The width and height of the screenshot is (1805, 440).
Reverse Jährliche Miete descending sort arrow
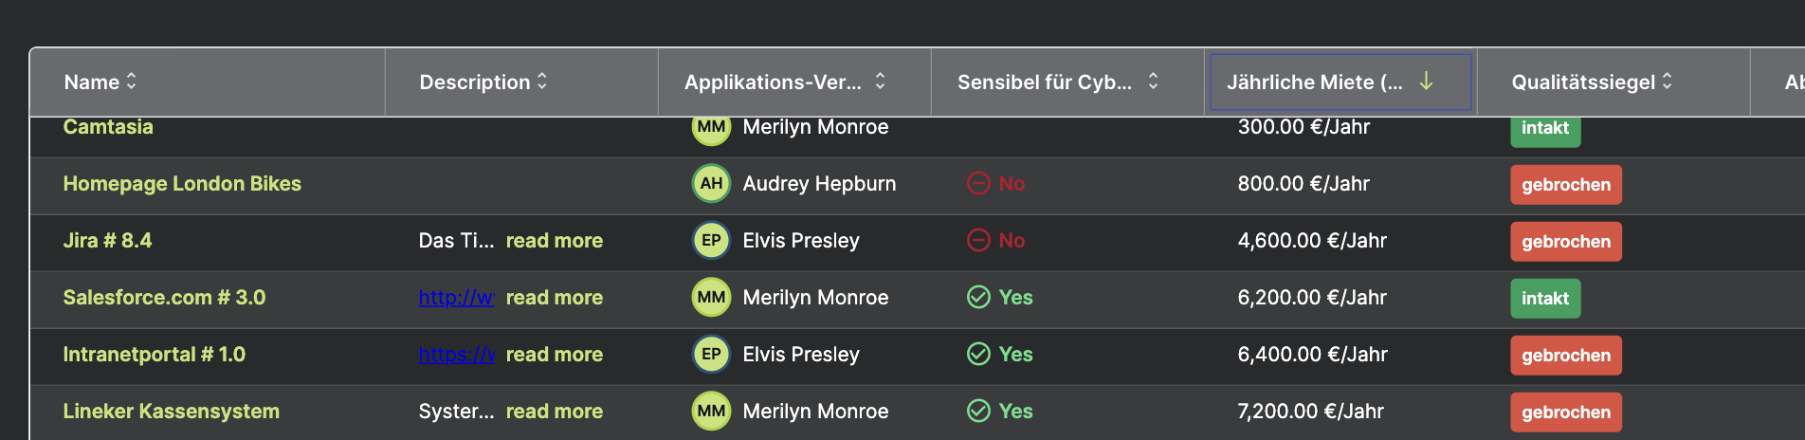pos(1426,82)
